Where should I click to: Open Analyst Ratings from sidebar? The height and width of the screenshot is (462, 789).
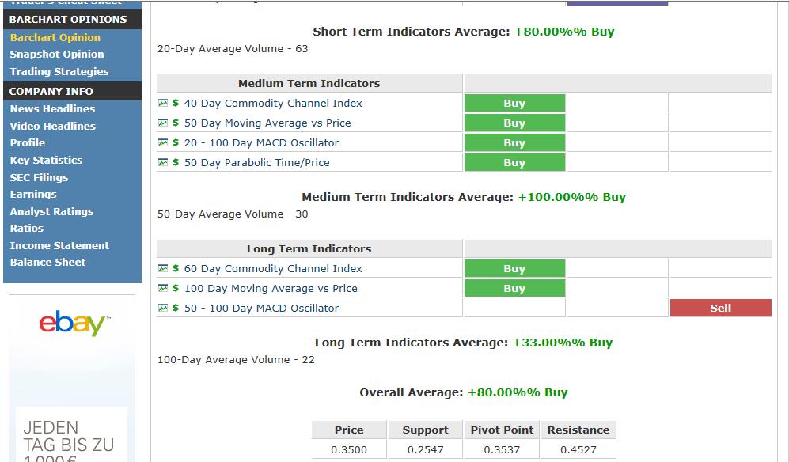click(x=51, y=211)
